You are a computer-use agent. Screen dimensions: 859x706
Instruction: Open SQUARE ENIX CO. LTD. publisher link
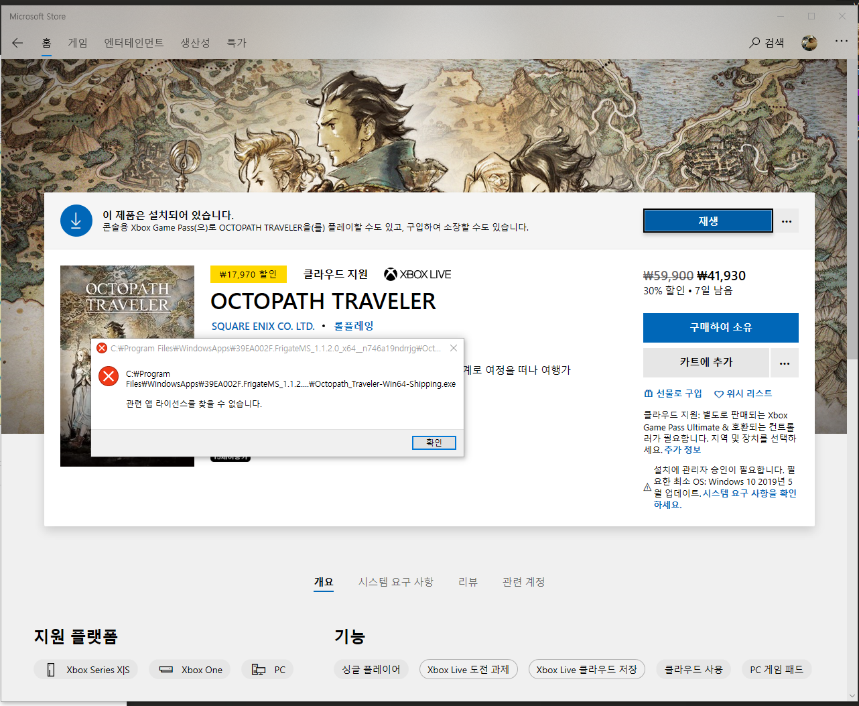pyautogui.click(x=263, y=327)
